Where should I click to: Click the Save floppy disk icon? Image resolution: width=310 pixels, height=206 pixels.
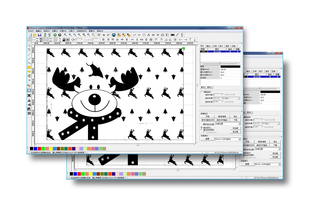[x=40, y=35]
